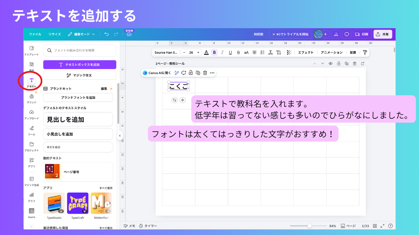Open the bulleted list option

(263, 53)
